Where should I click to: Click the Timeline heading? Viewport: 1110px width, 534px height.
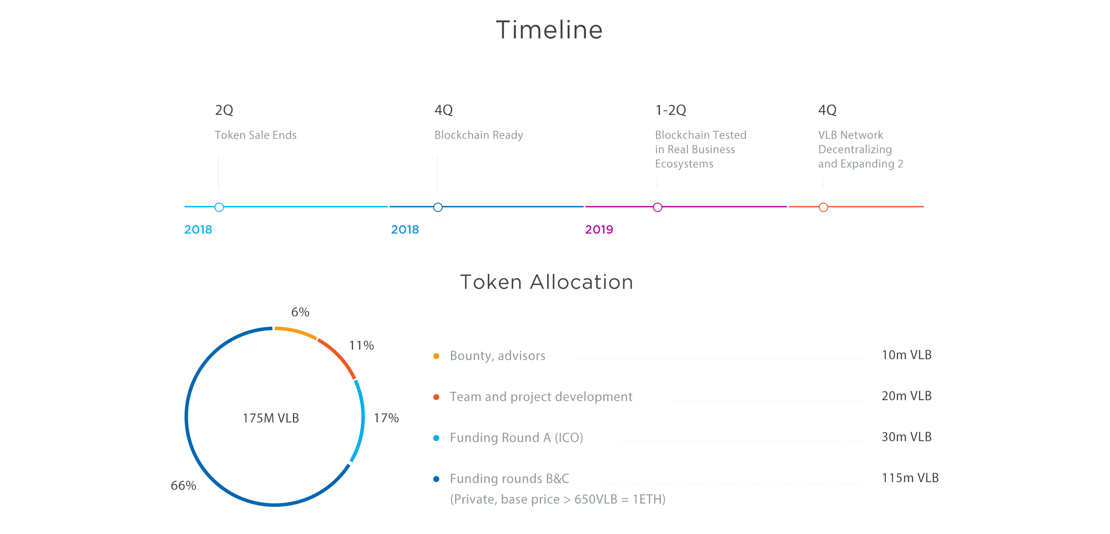[549, 30]
